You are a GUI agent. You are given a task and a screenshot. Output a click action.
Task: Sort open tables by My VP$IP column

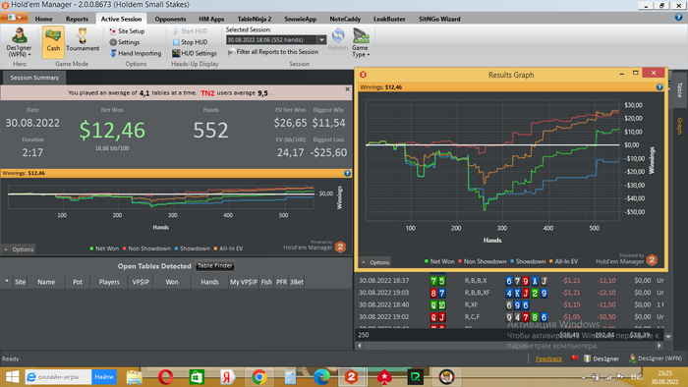click(243, 282)
